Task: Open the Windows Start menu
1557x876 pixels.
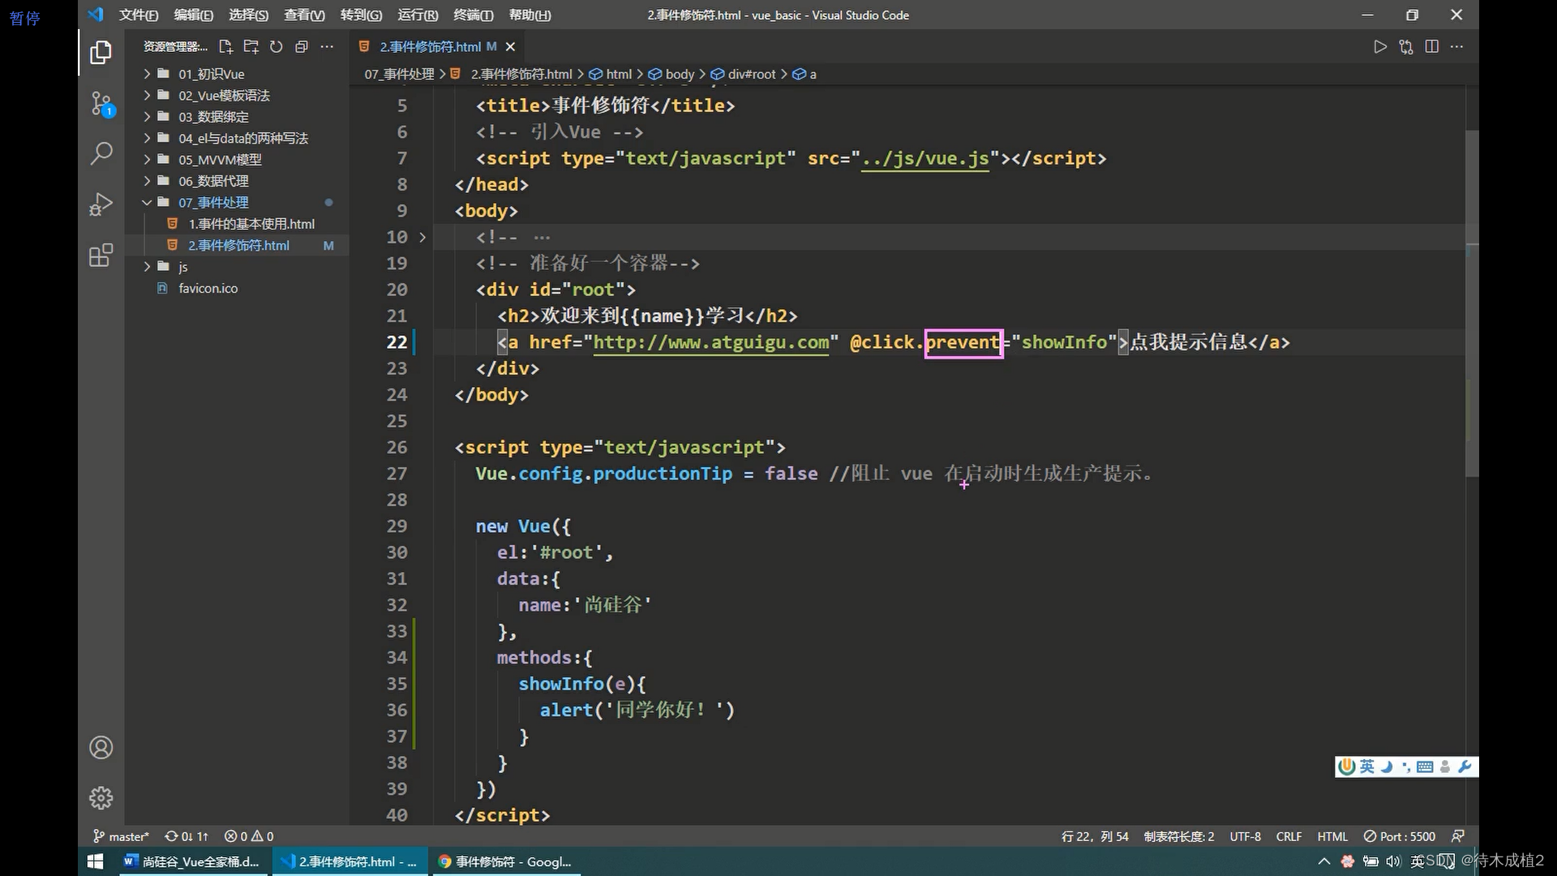Action: pyautogui.click(x=95, y=861)
